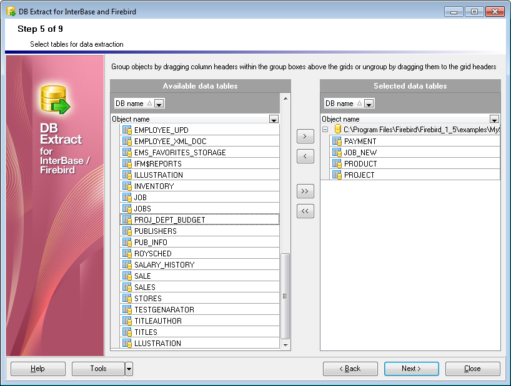Collapse the database node in Selected data tables
The width and height of the screenshot is (511, 386).
325,130
